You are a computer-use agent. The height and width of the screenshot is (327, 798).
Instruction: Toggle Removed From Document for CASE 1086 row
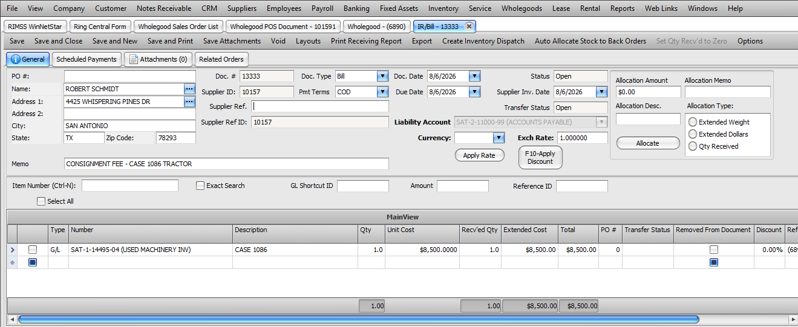[714, 250]
